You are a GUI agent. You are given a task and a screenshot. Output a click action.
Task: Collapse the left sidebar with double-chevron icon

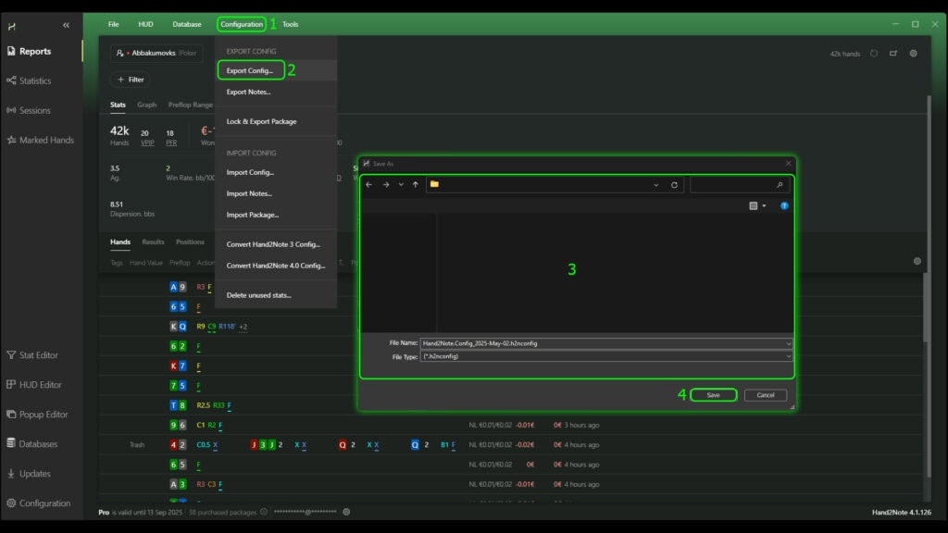[65, 25]
